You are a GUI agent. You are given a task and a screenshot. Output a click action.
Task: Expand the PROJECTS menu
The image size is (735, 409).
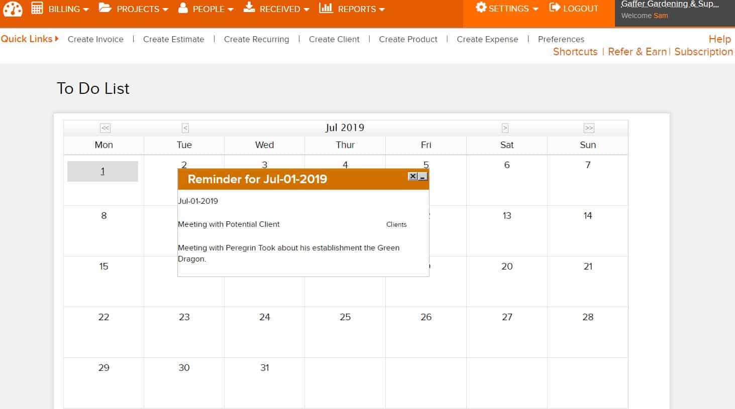(x=133, y=9)
